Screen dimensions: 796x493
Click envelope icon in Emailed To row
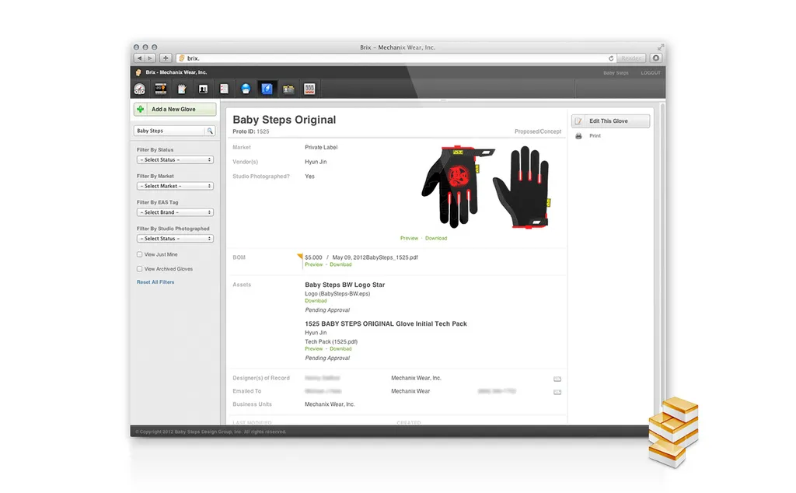557,392
